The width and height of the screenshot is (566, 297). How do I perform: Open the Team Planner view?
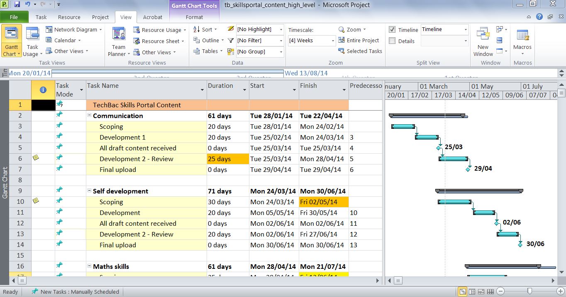[119, 43]
